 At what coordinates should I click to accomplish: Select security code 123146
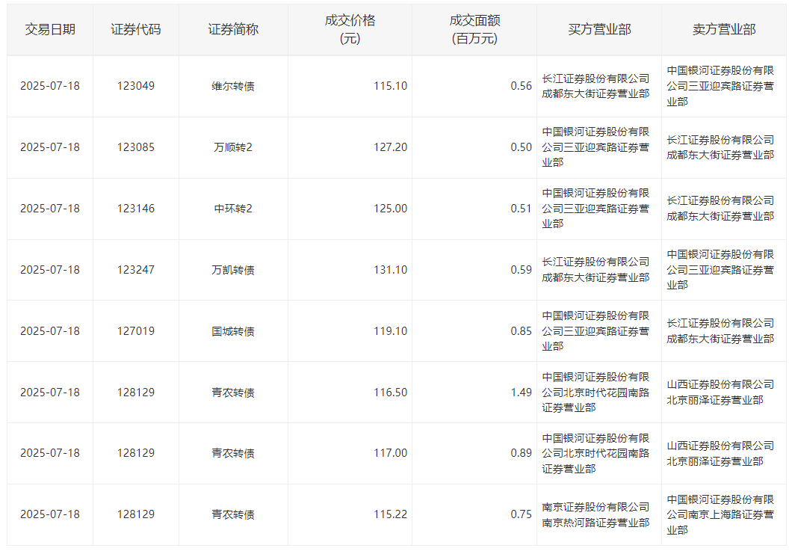click(136, 209)
